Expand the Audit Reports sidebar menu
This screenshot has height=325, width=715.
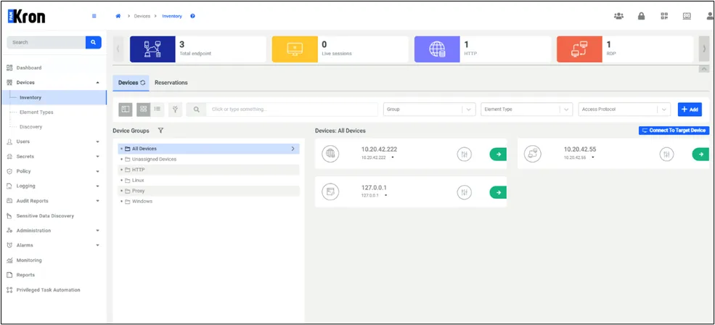97,201
